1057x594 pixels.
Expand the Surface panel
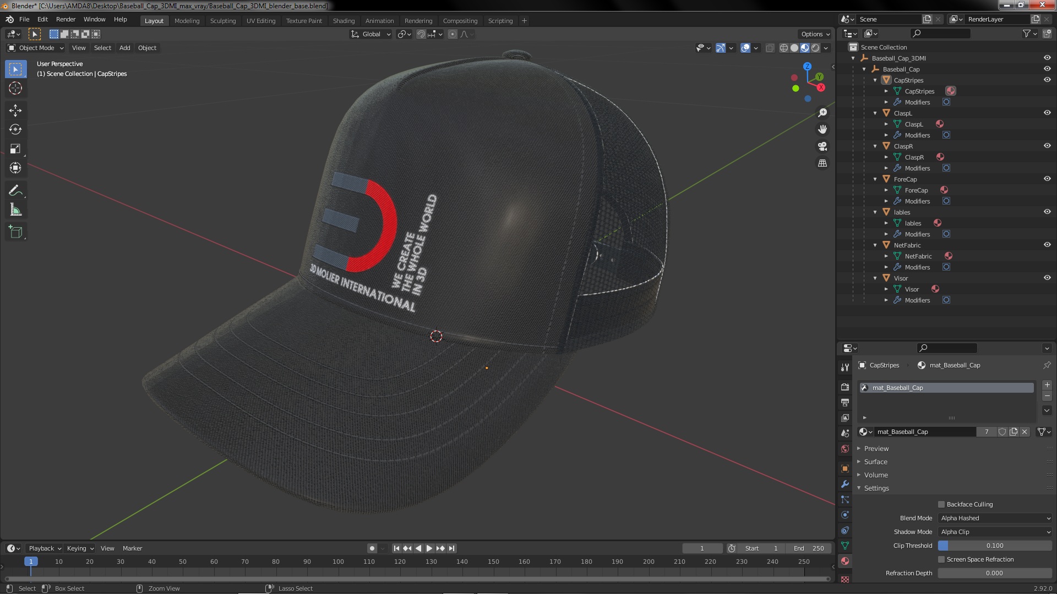875,462
